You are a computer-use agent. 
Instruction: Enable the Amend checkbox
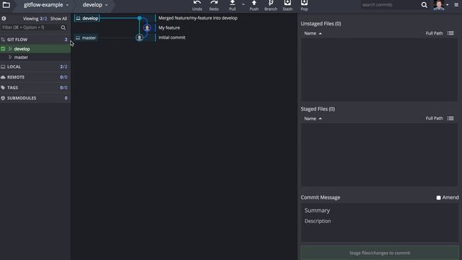[x=438, y=197]
